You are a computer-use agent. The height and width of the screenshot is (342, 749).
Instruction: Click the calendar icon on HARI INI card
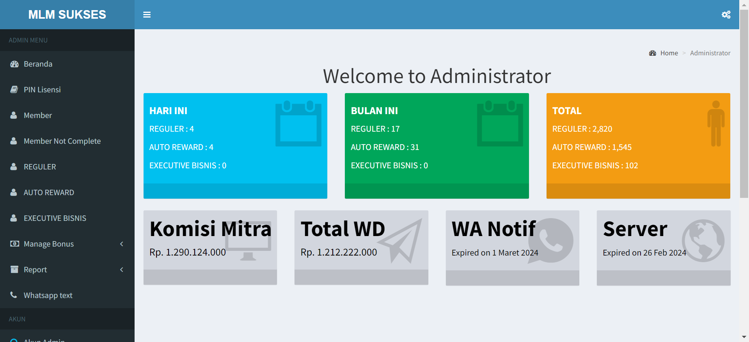(298, 124)
